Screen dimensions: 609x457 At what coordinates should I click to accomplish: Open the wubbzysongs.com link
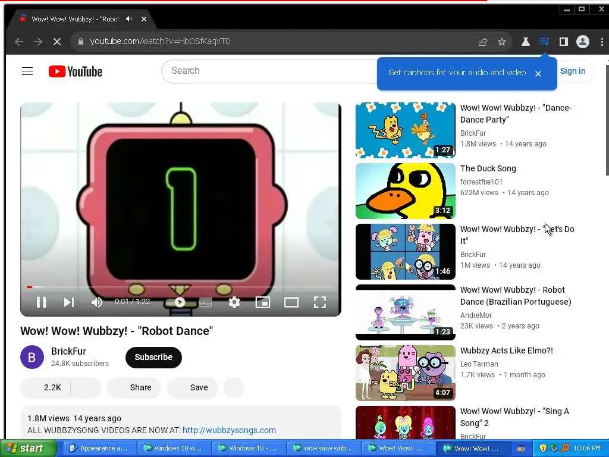click(x=229, y=430)
